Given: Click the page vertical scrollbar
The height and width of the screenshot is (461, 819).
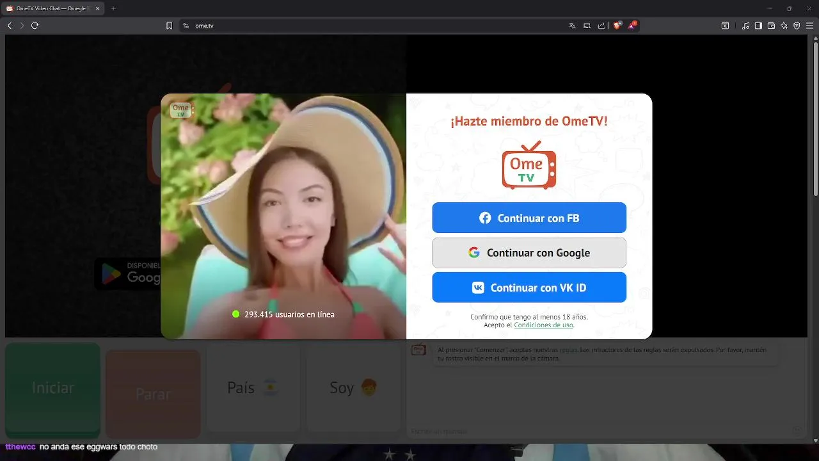Looking at the screenshot, I should click(x=815, y=118).
